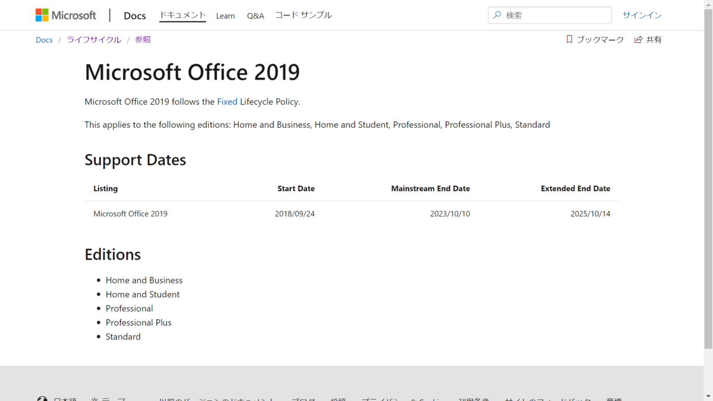The image size is (713, 401).
Task: Click the 共有 button label
Action: point(654,40)
